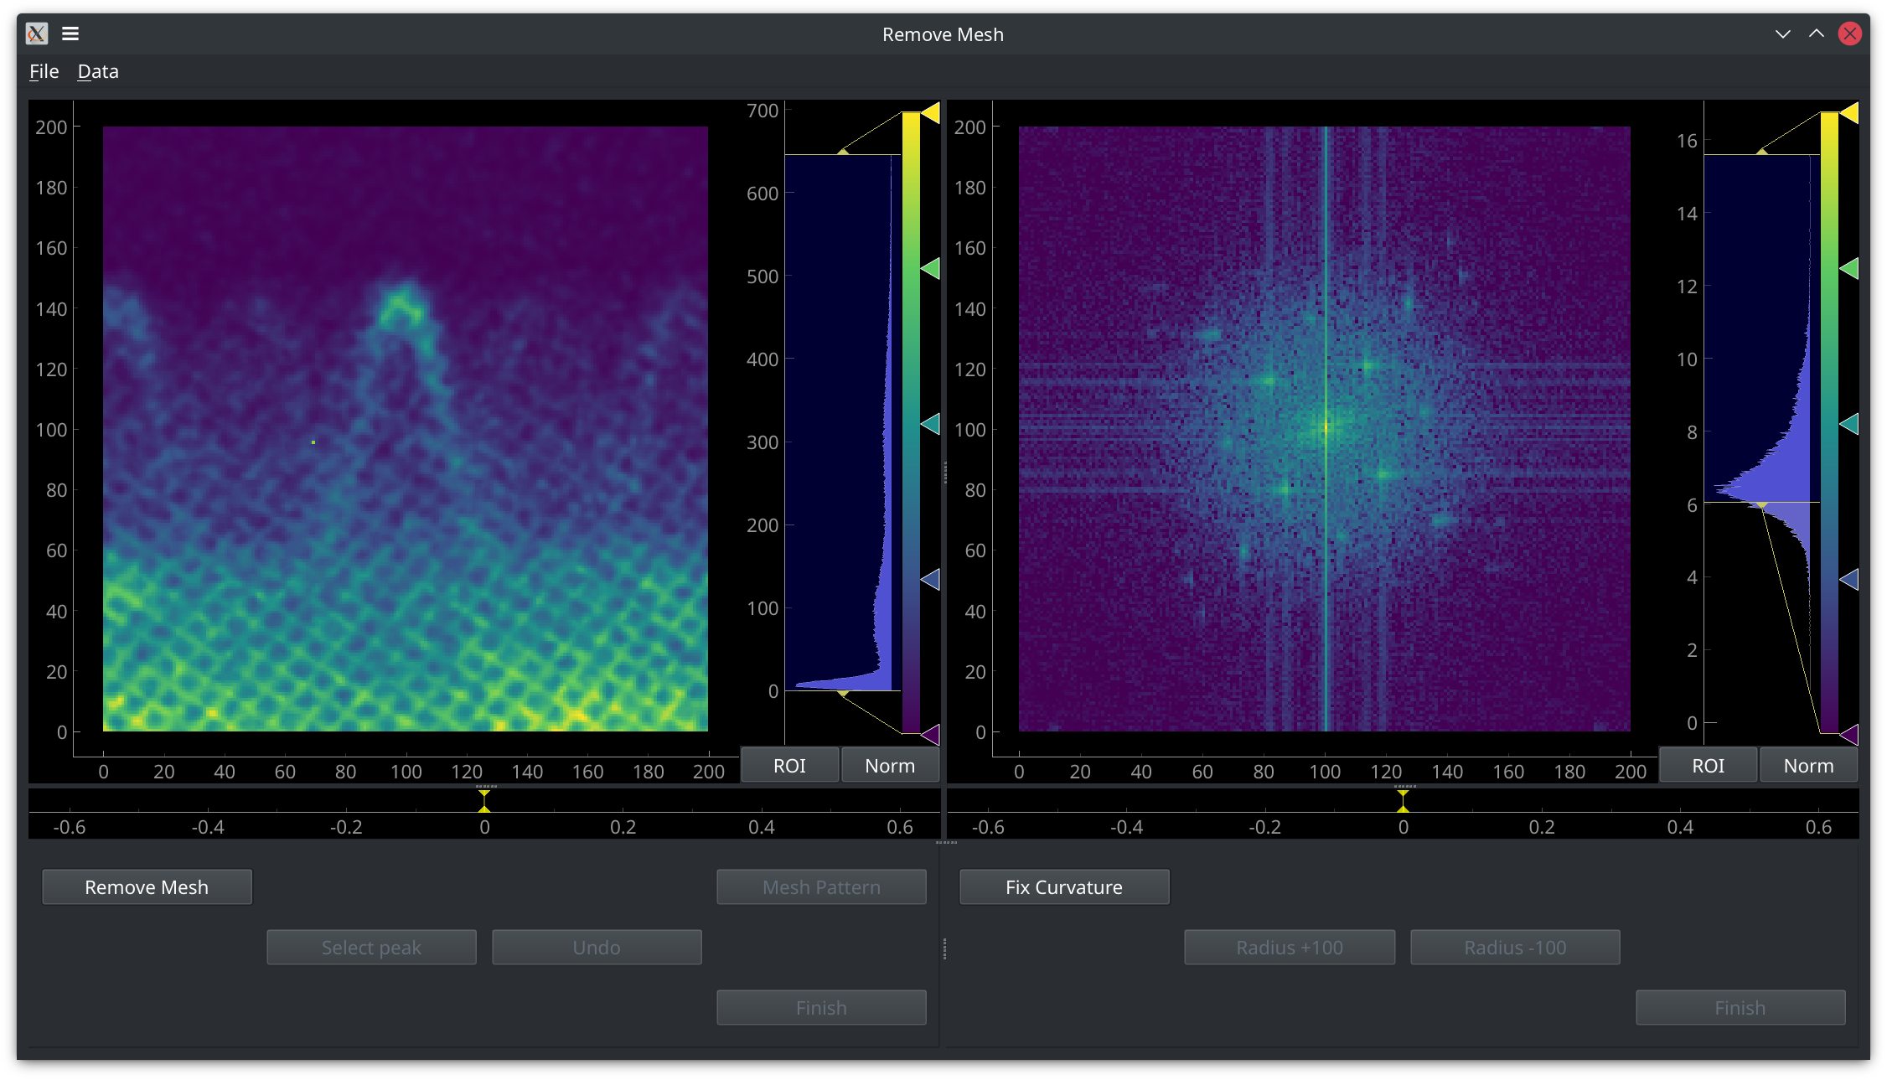Screen dimensions: 1887x1080
Task: Open the Data menu
Action: (98, 71)
